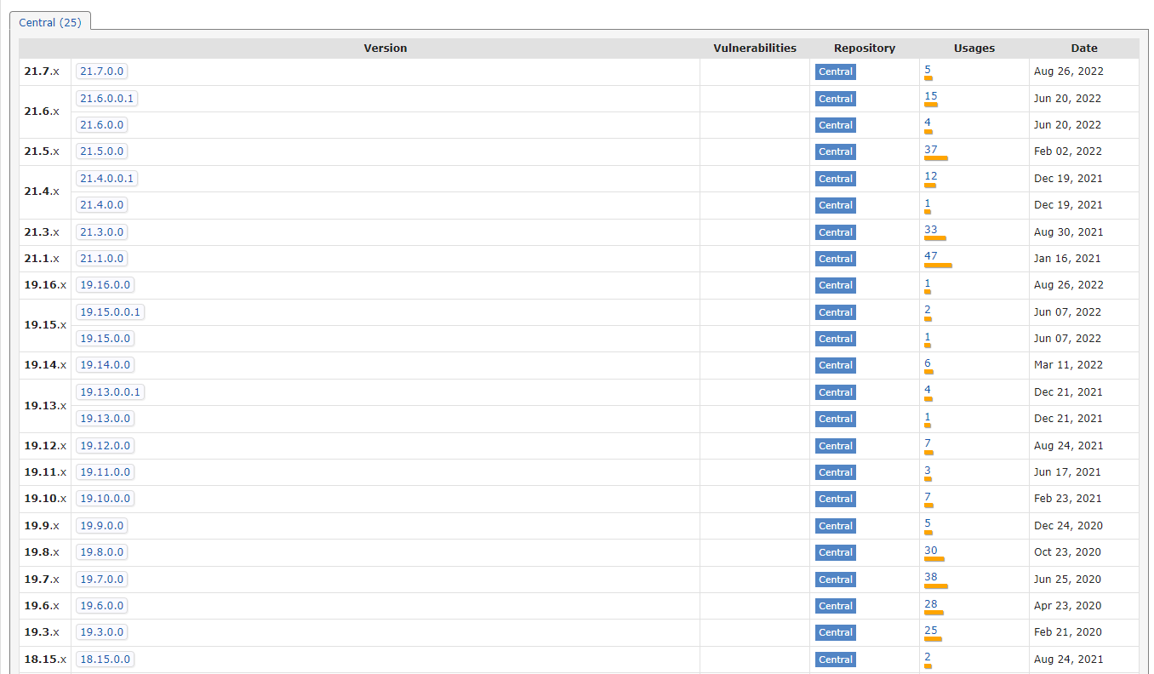Open version 19.6.0.0 link
Image resolution: width=1154 pixels, height=674 pixels.
[x=102, y=606]
